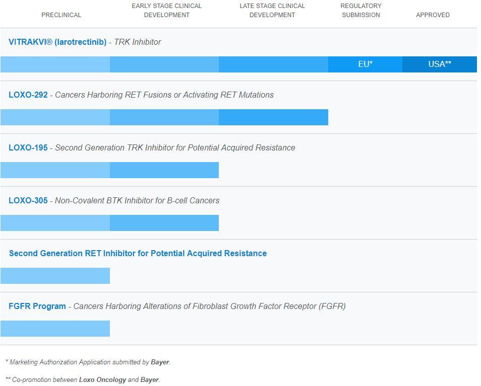Click the REGULATORY SUBMISSION column header
The image size is (481, 386).
point(361,11)
